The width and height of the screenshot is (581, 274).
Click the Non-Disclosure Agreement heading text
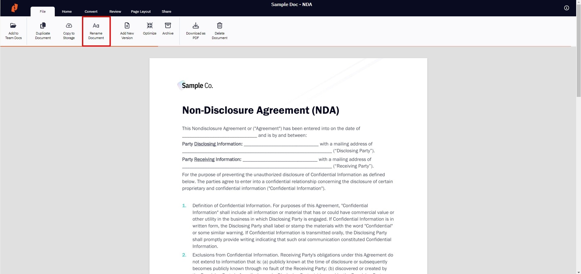coord(261,110)
